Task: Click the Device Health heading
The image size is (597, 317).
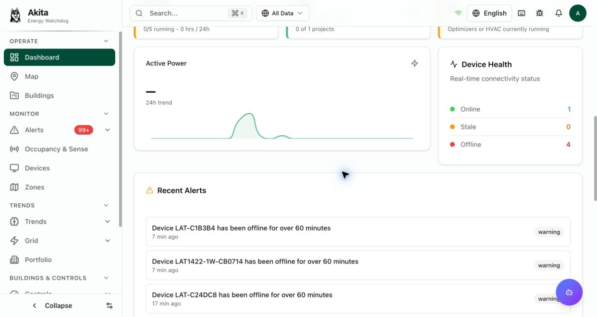Action: (x=487, y=64)
